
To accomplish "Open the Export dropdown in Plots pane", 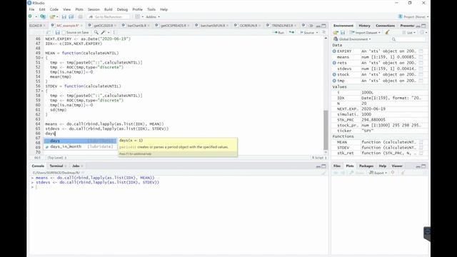I will tap(378, 173).
